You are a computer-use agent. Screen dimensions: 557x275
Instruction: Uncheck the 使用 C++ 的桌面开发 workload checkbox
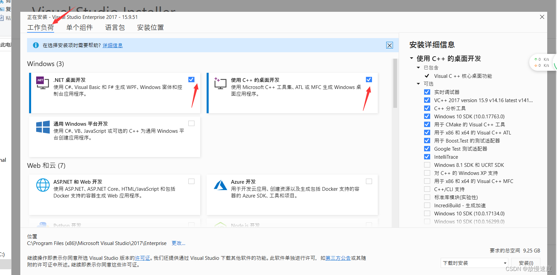pyautogui.click(x=369, y=80)
